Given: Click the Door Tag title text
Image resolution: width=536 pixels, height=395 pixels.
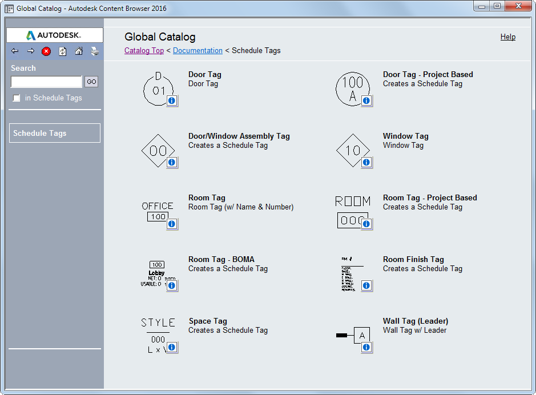Looking at the screenshot, I should [x=205, y=74].
